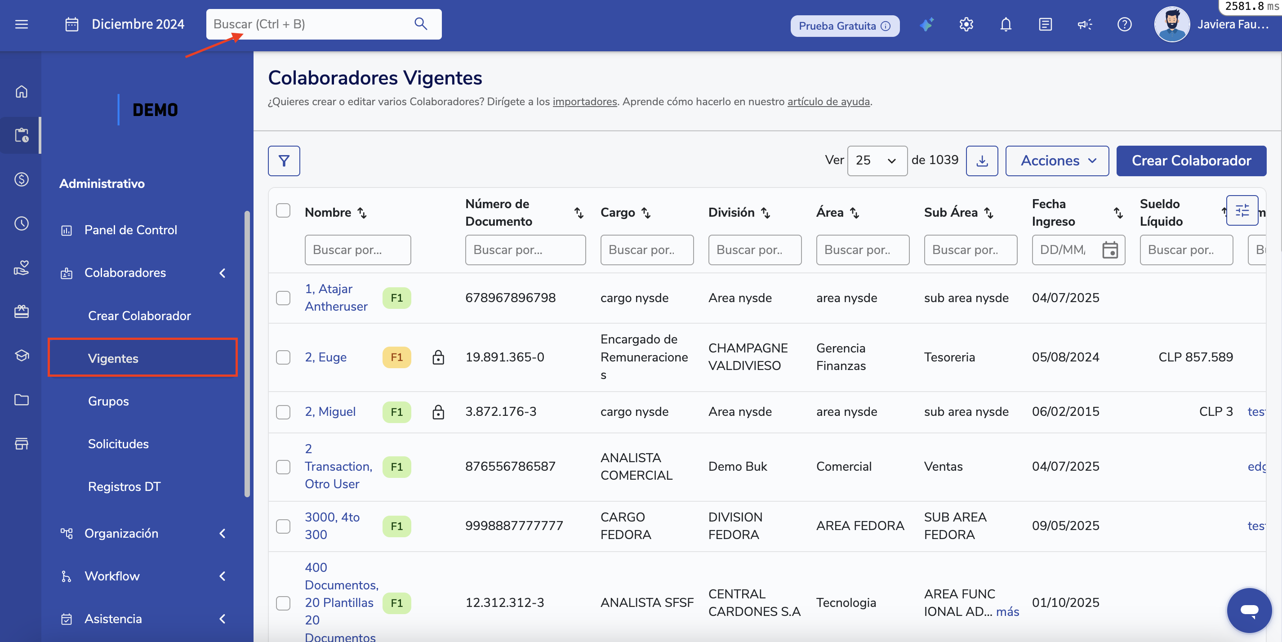
Task: Open Grupos in the sidebar menu
Action: (108, 401)
